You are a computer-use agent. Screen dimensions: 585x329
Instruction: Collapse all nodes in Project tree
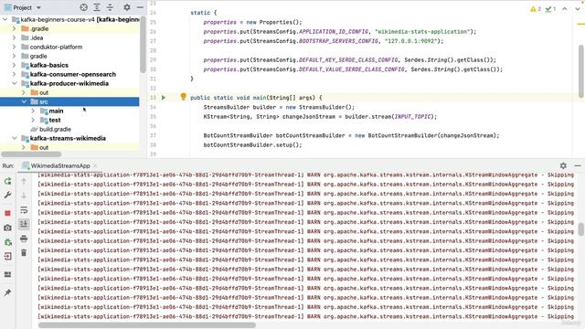tap(110, 7)
